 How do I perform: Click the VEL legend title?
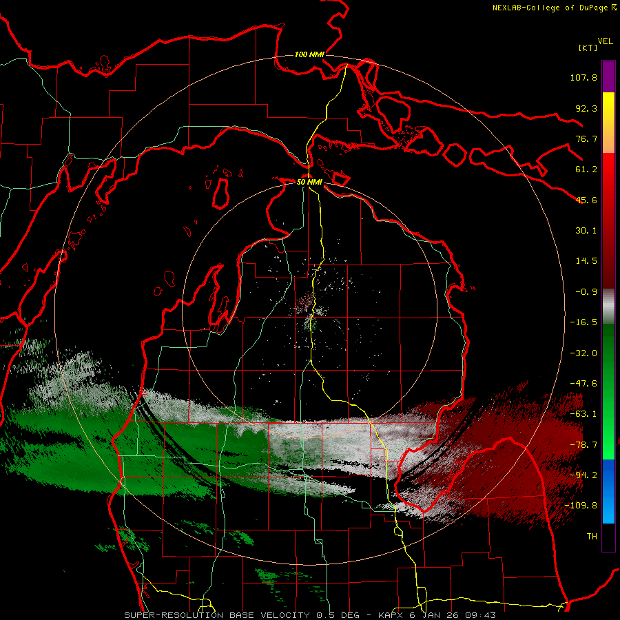pyautogui.click(x=605, y=41)
